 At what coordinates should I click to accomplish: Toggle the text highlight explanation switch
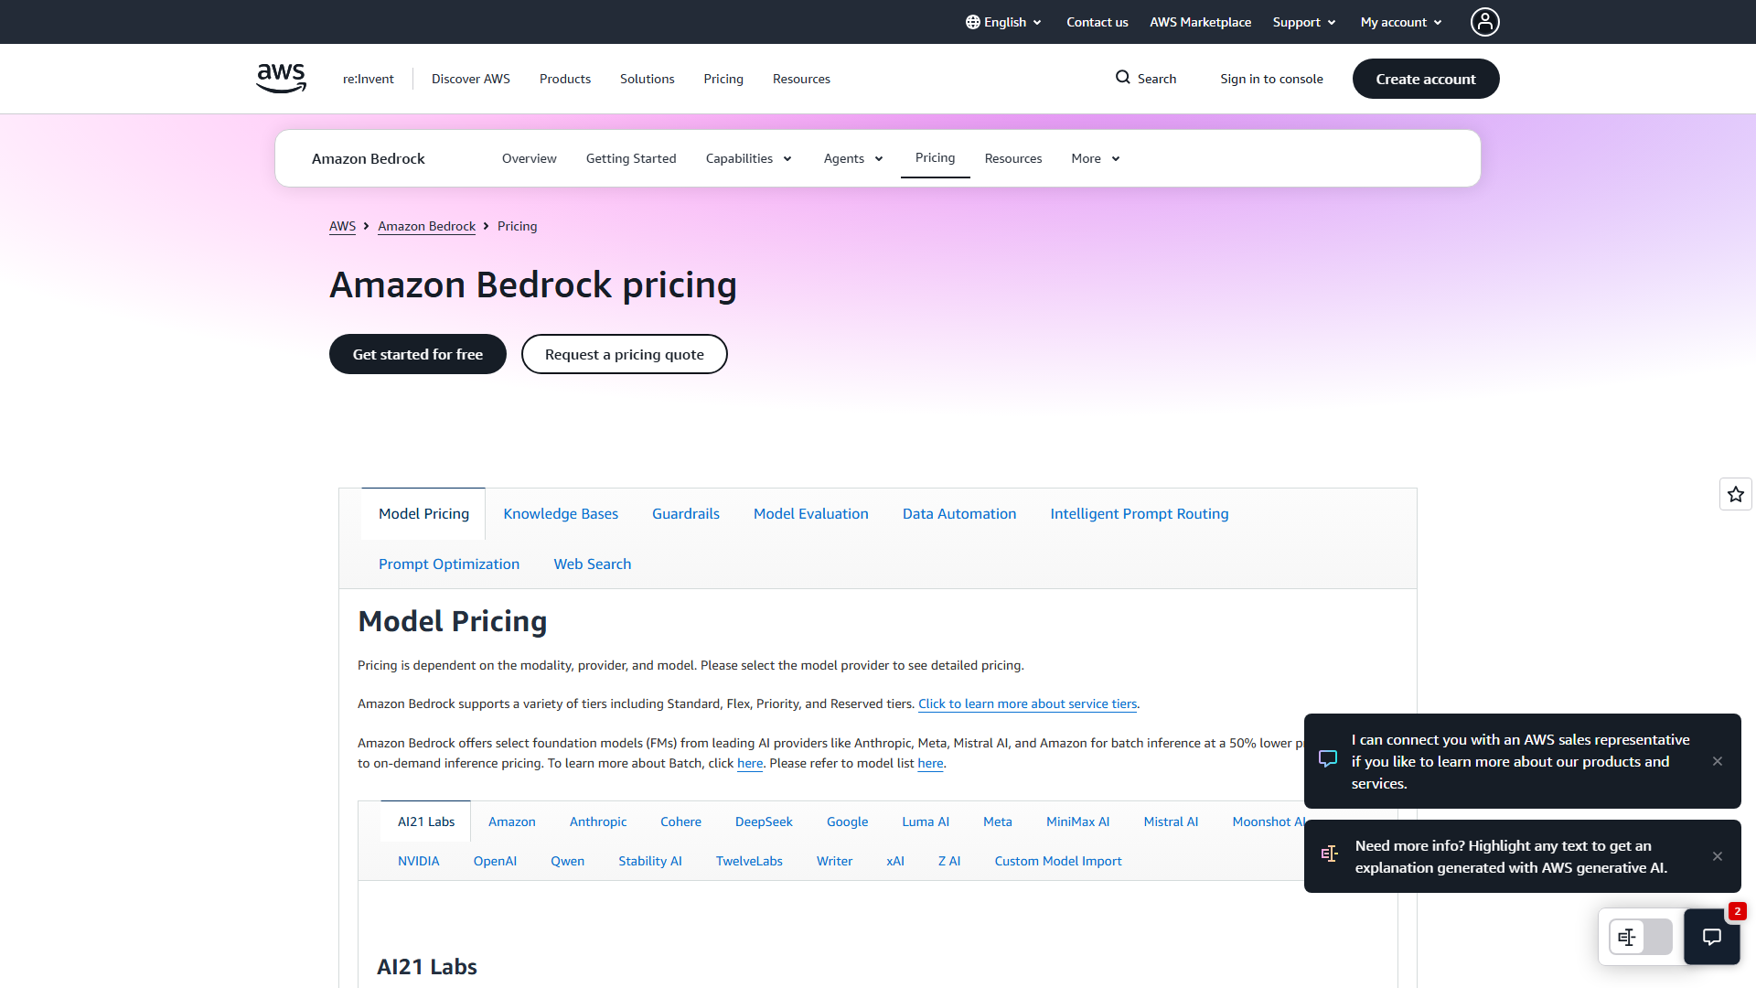[x=1640, y=937]
